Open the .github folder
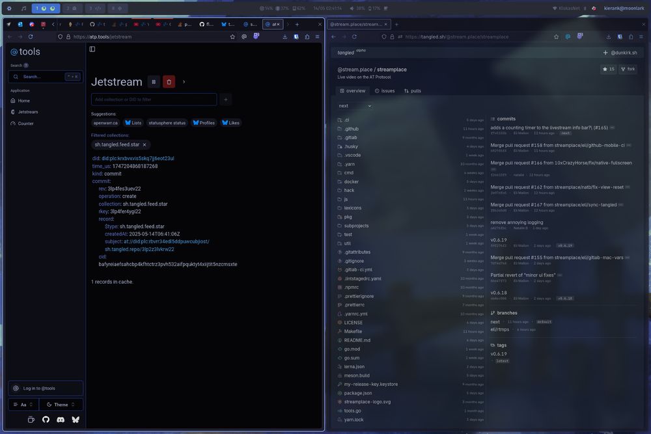Viewport: 651px width, 434px height. click(x=352, y=129)
